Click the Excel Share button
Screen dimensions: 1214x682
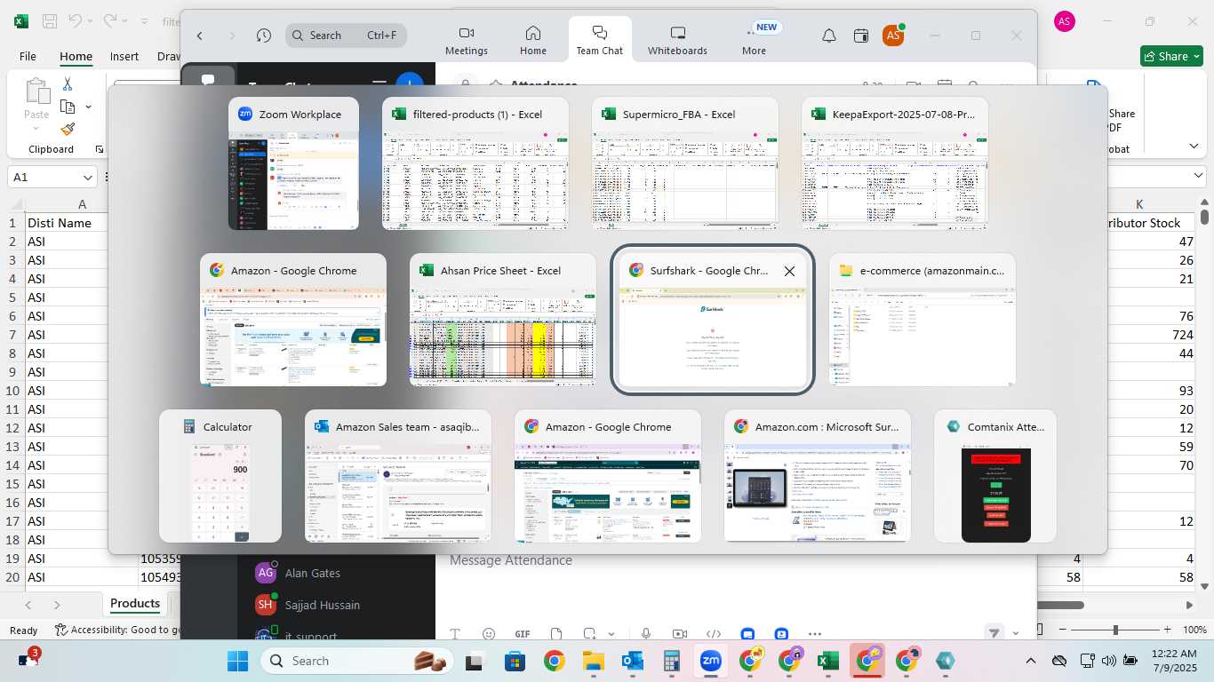coord(1171,56)
